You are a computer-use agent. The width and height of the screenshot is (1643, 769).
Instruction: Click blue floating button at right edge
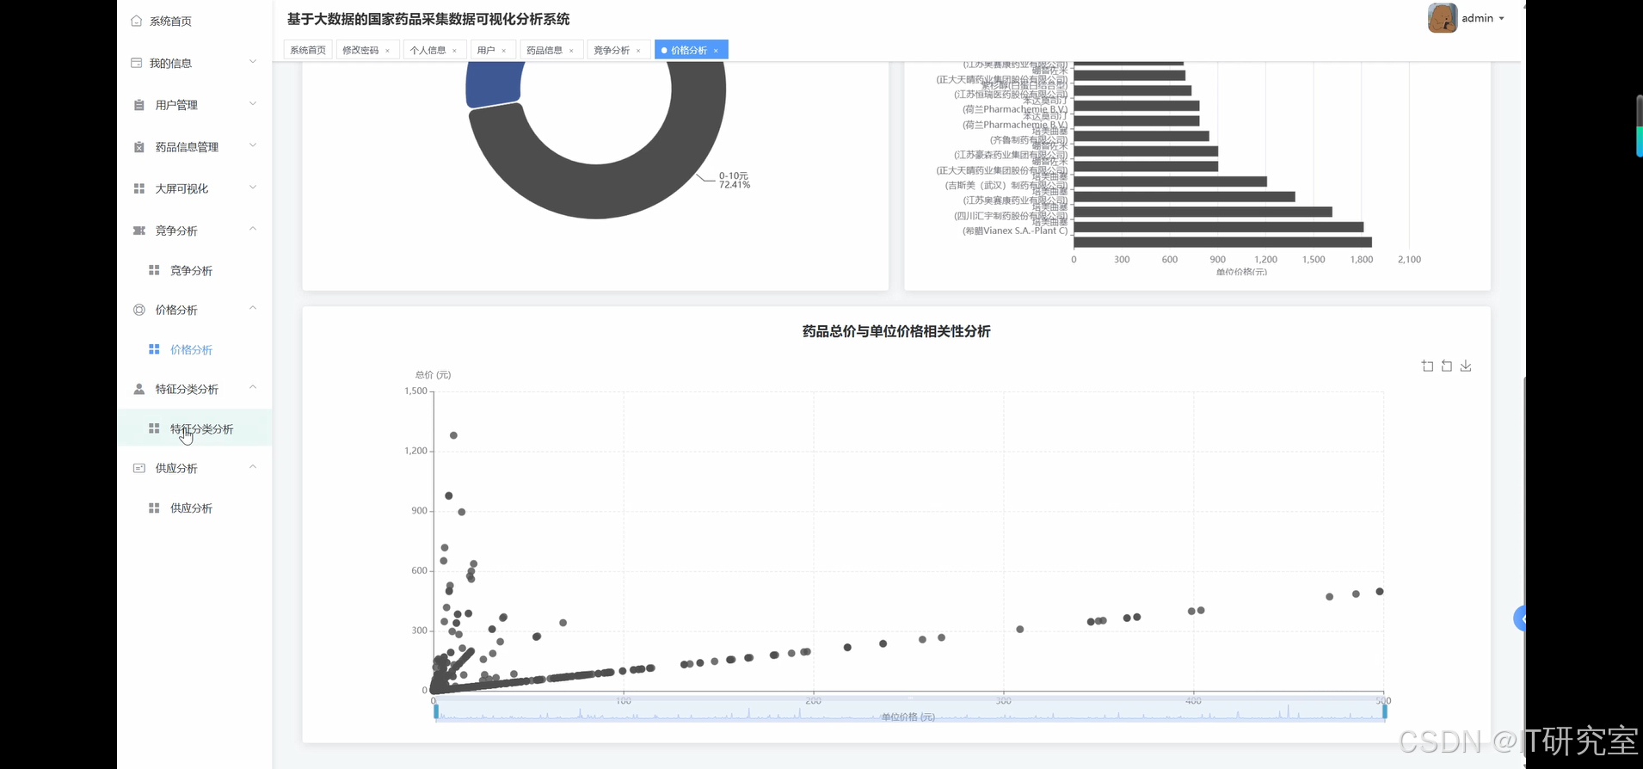(1520, 618)
